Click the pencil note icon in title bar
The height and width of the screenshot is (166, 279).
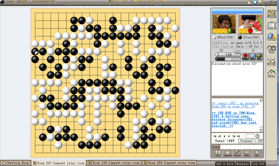(x=250, y=2)
